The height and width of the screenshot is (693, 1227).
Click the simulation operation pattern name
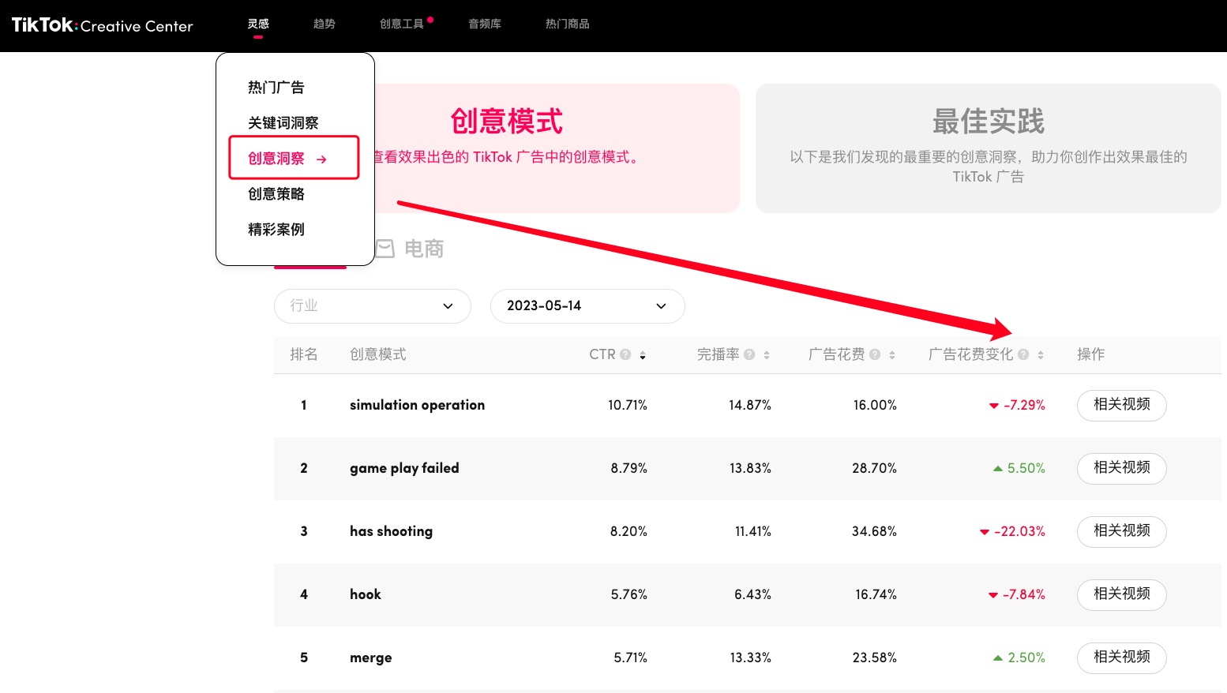[x=417, y=405]
